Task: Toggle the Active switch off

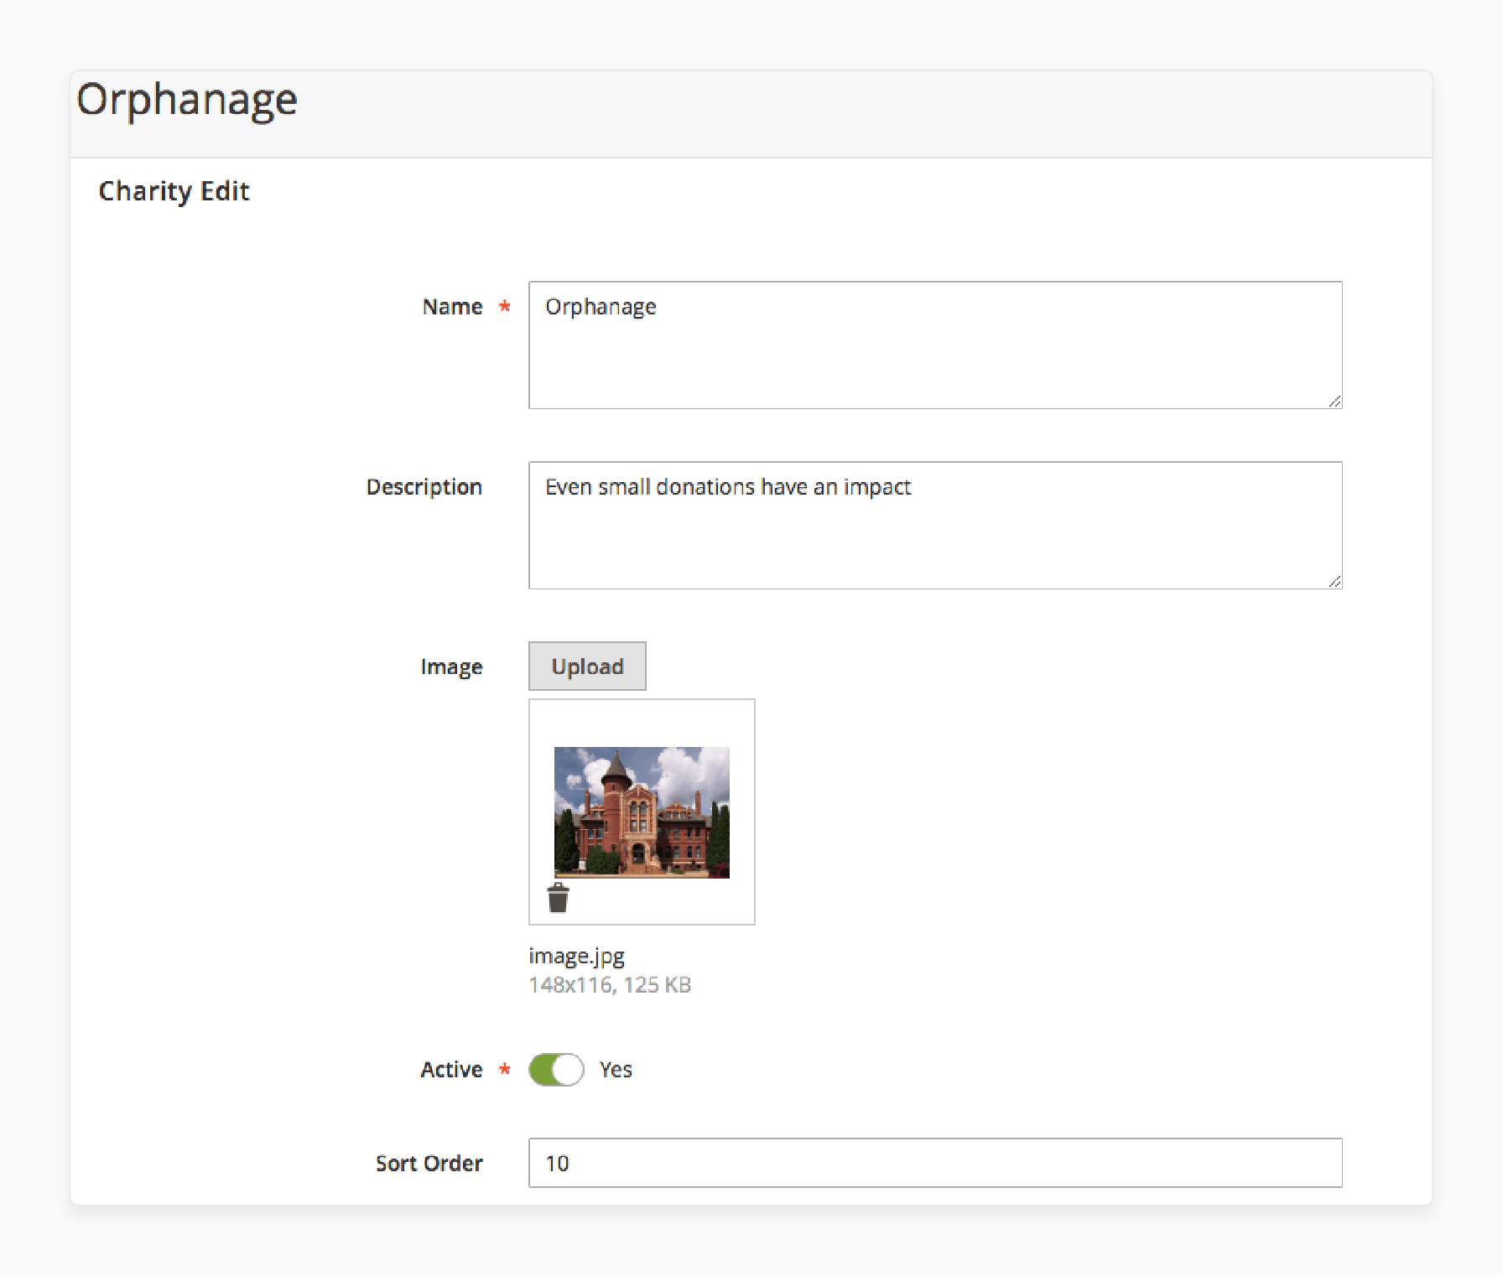Action: (556, 1069)
